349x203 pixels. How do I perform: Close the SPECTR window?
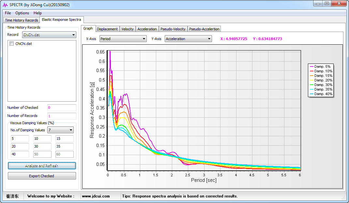pos(339,4)
